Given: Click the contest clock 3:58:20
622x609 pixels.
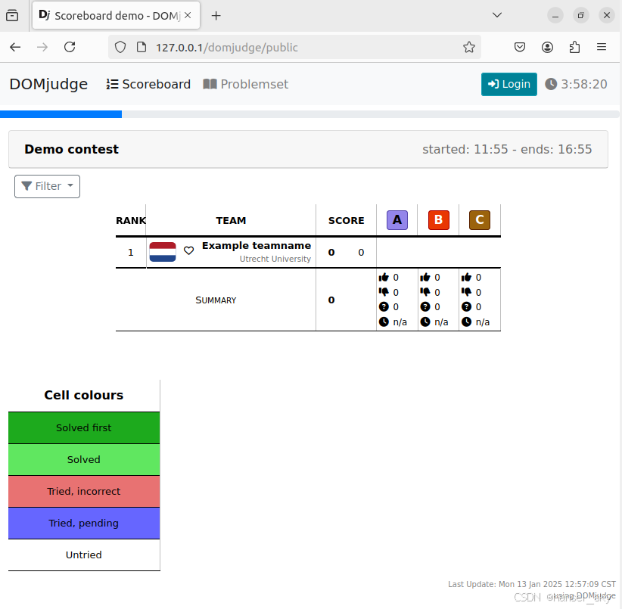Looking at the screenshot, I should [x=576, y=84].
